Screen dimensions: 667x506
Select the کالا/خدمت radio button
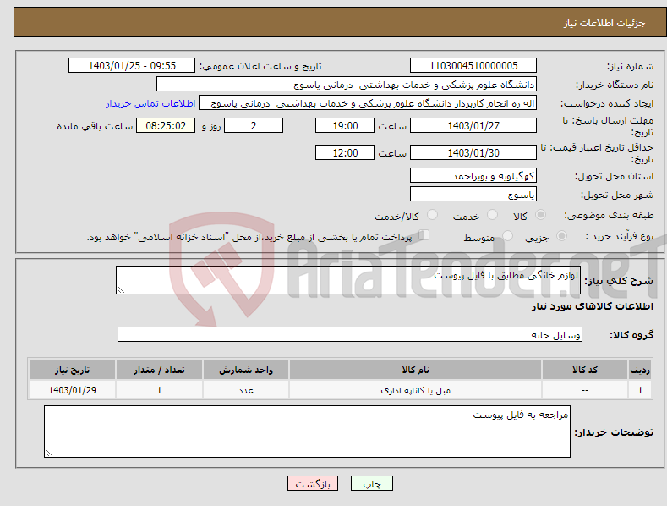pyautogui.click(x=432, y=215)
